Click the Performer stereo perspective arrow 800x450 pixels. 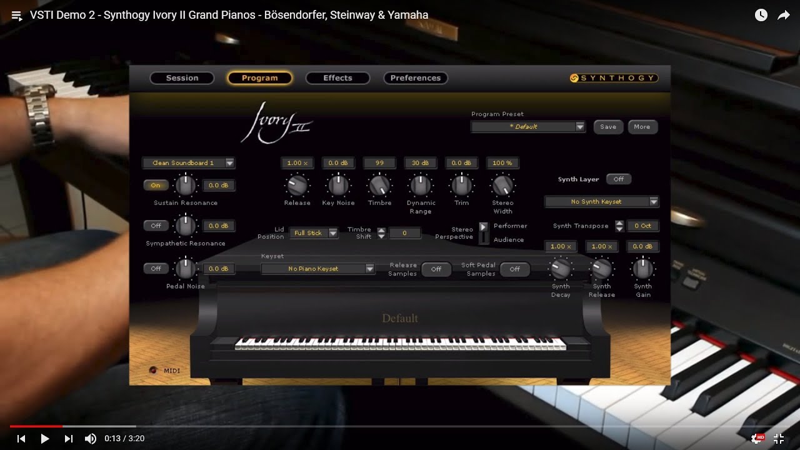click(483, 226)
